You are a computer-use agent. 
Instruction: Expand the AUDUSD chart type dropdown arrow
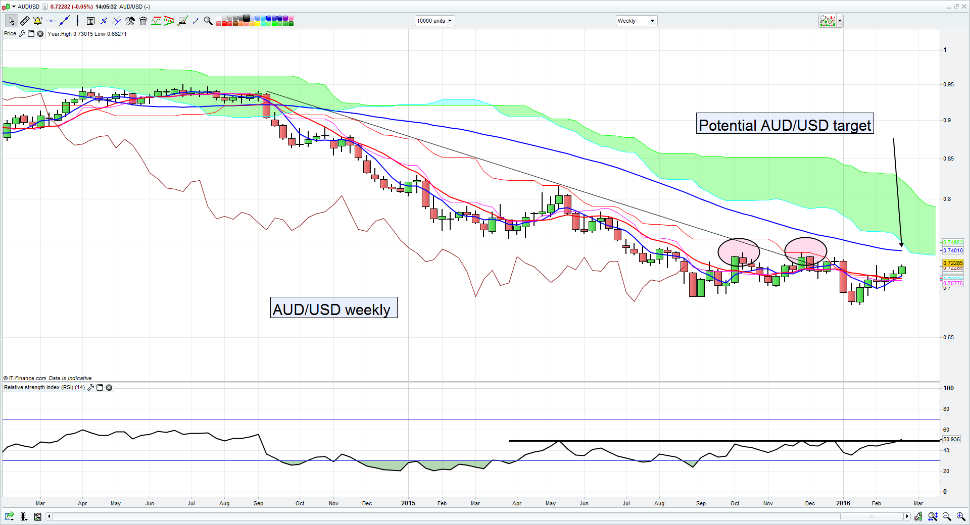pos(14,7)
